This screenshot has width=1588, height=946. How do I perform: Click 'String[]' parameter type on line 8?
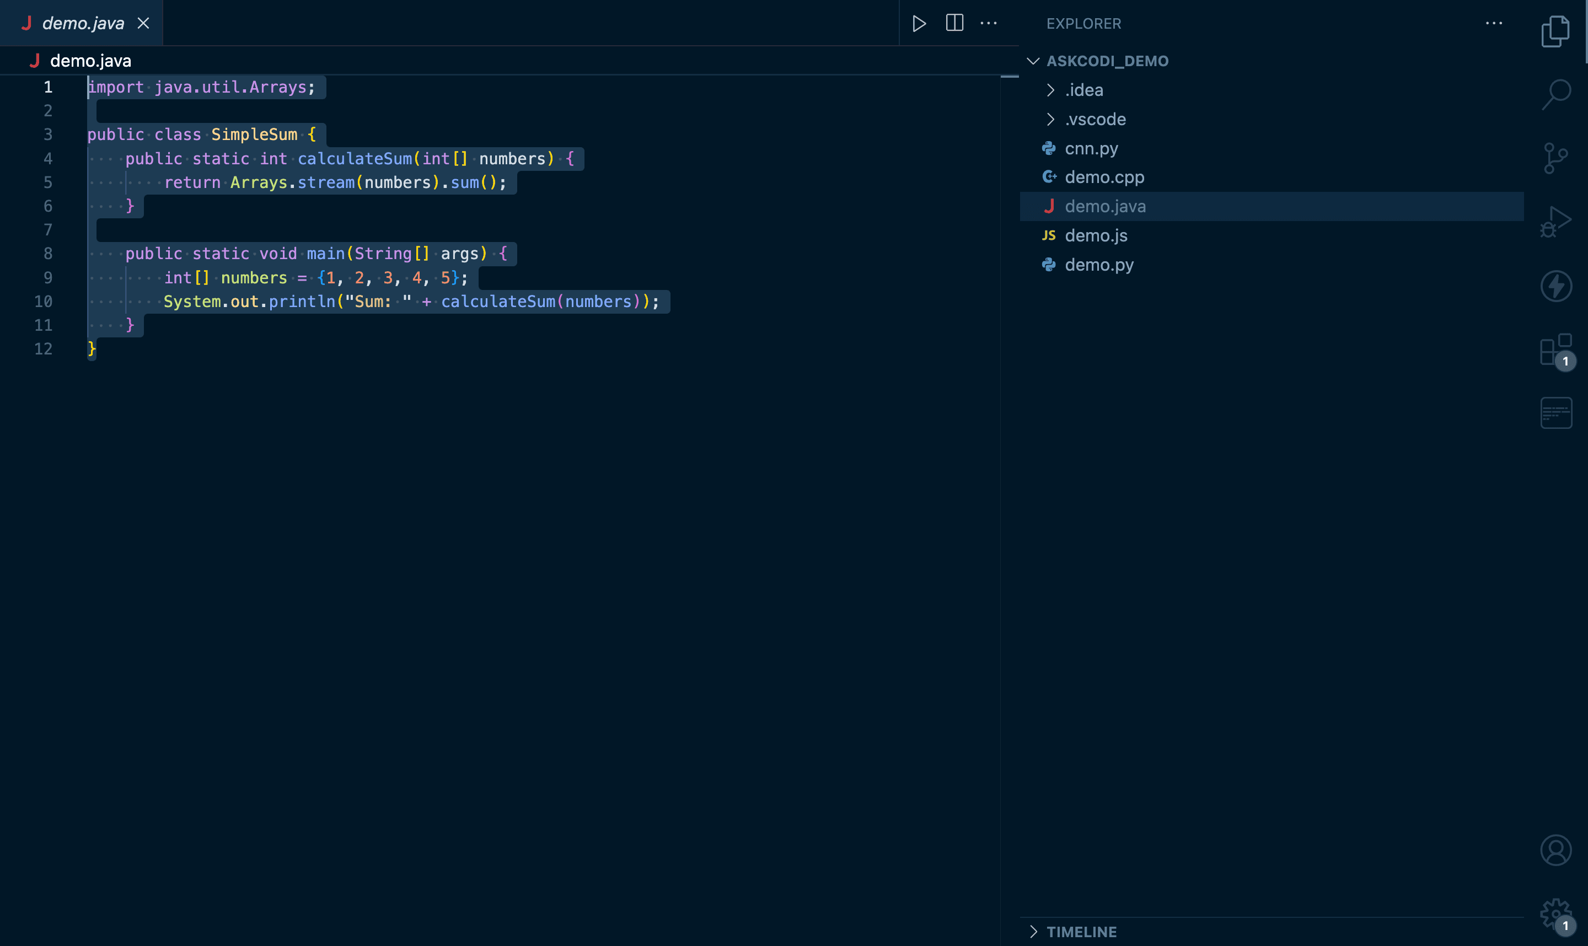tap(392, 253)
